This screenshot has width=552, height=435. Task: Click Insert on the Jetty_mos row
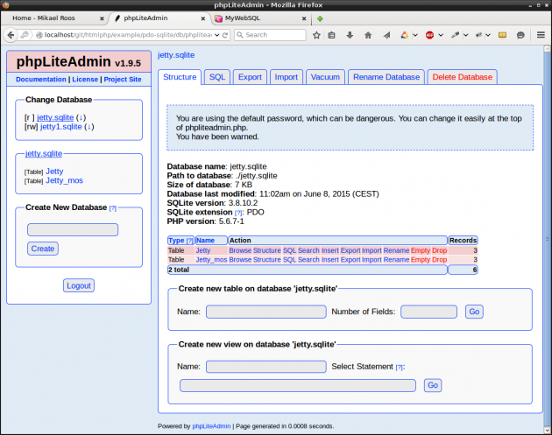pos(329,260)
